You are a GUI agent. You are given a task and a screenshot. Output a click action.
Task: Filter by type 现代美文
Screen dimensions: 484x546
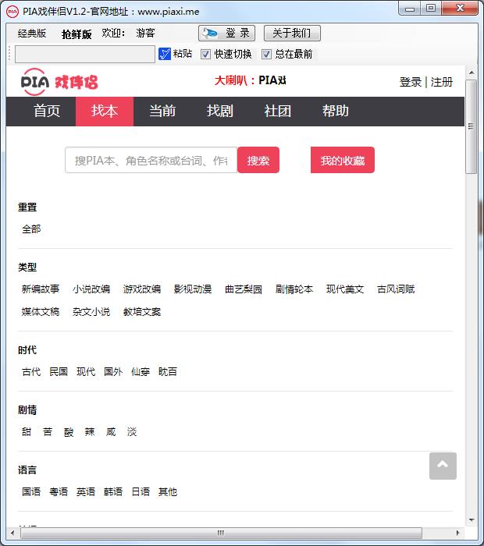pyautogui.click(x=345, y=289)
